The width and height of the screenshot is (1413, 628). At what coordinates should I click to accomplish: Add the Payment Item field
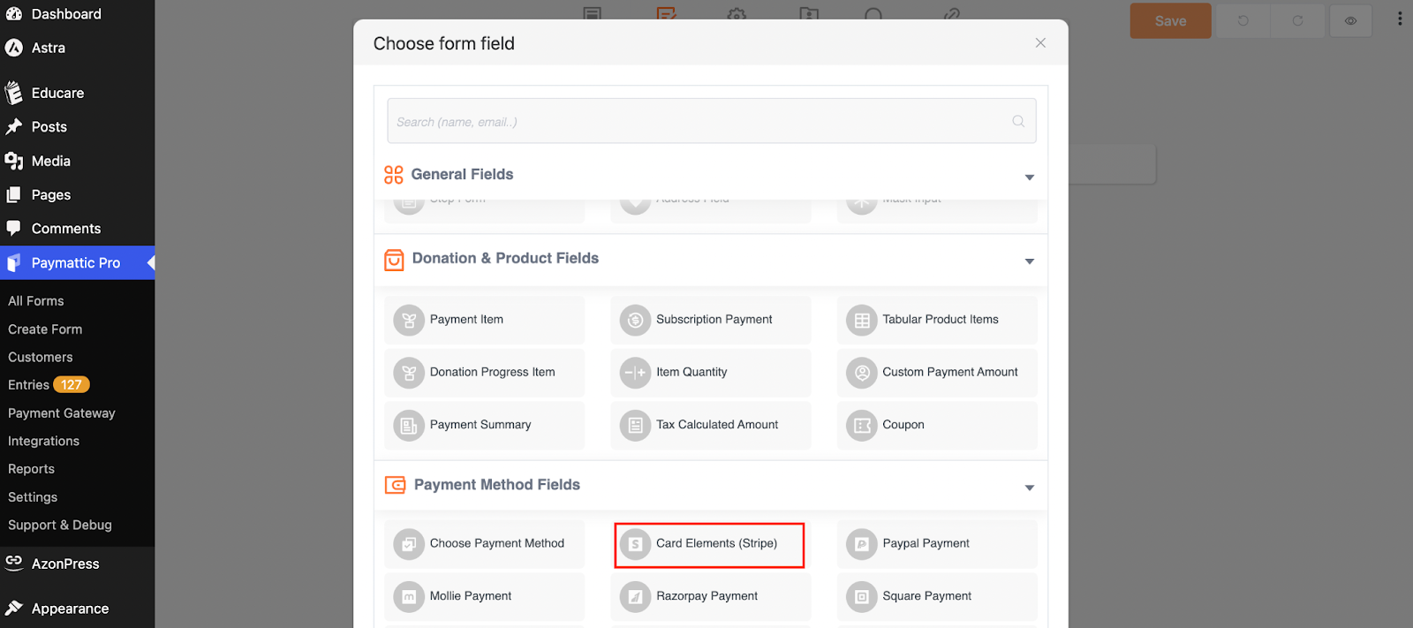click(484, 320)
